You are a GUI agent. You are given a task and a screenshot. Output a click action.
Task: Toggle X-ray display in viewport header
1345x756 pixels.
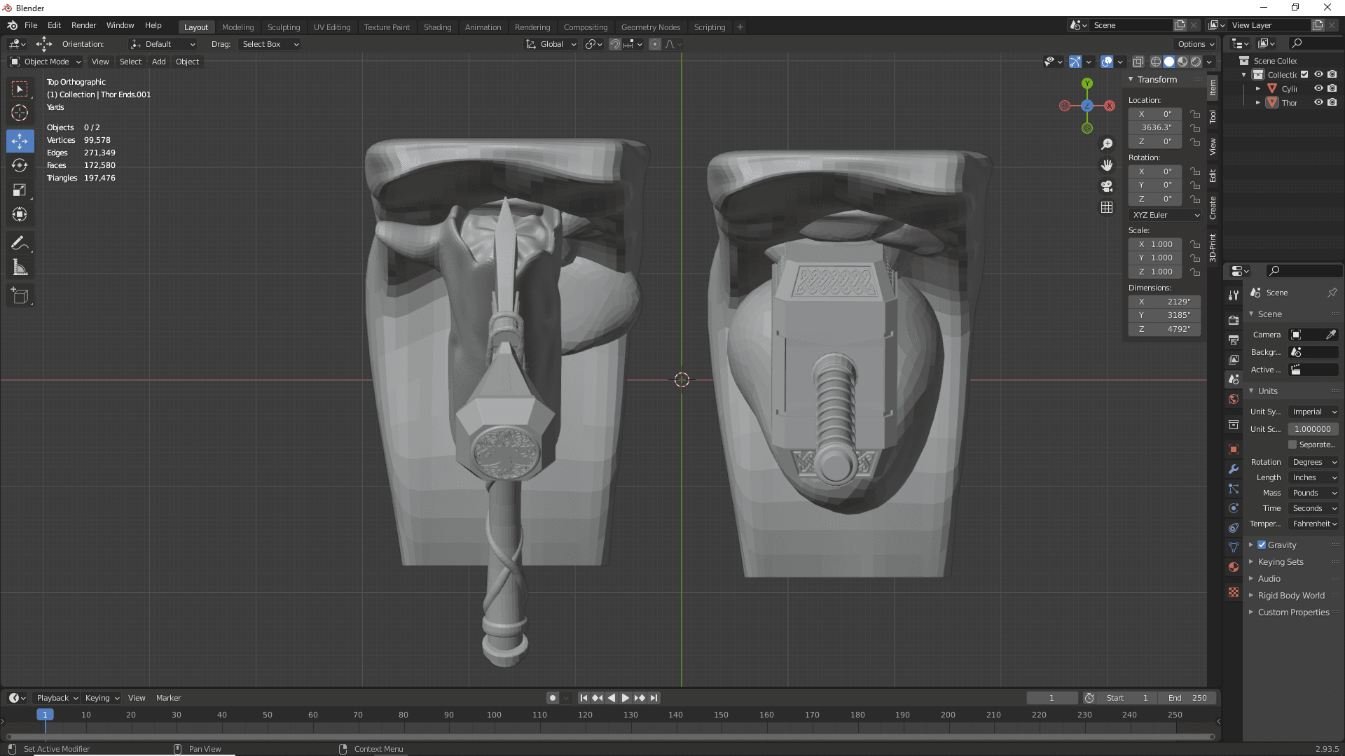pyautogui.click(x=1138, y=62)
